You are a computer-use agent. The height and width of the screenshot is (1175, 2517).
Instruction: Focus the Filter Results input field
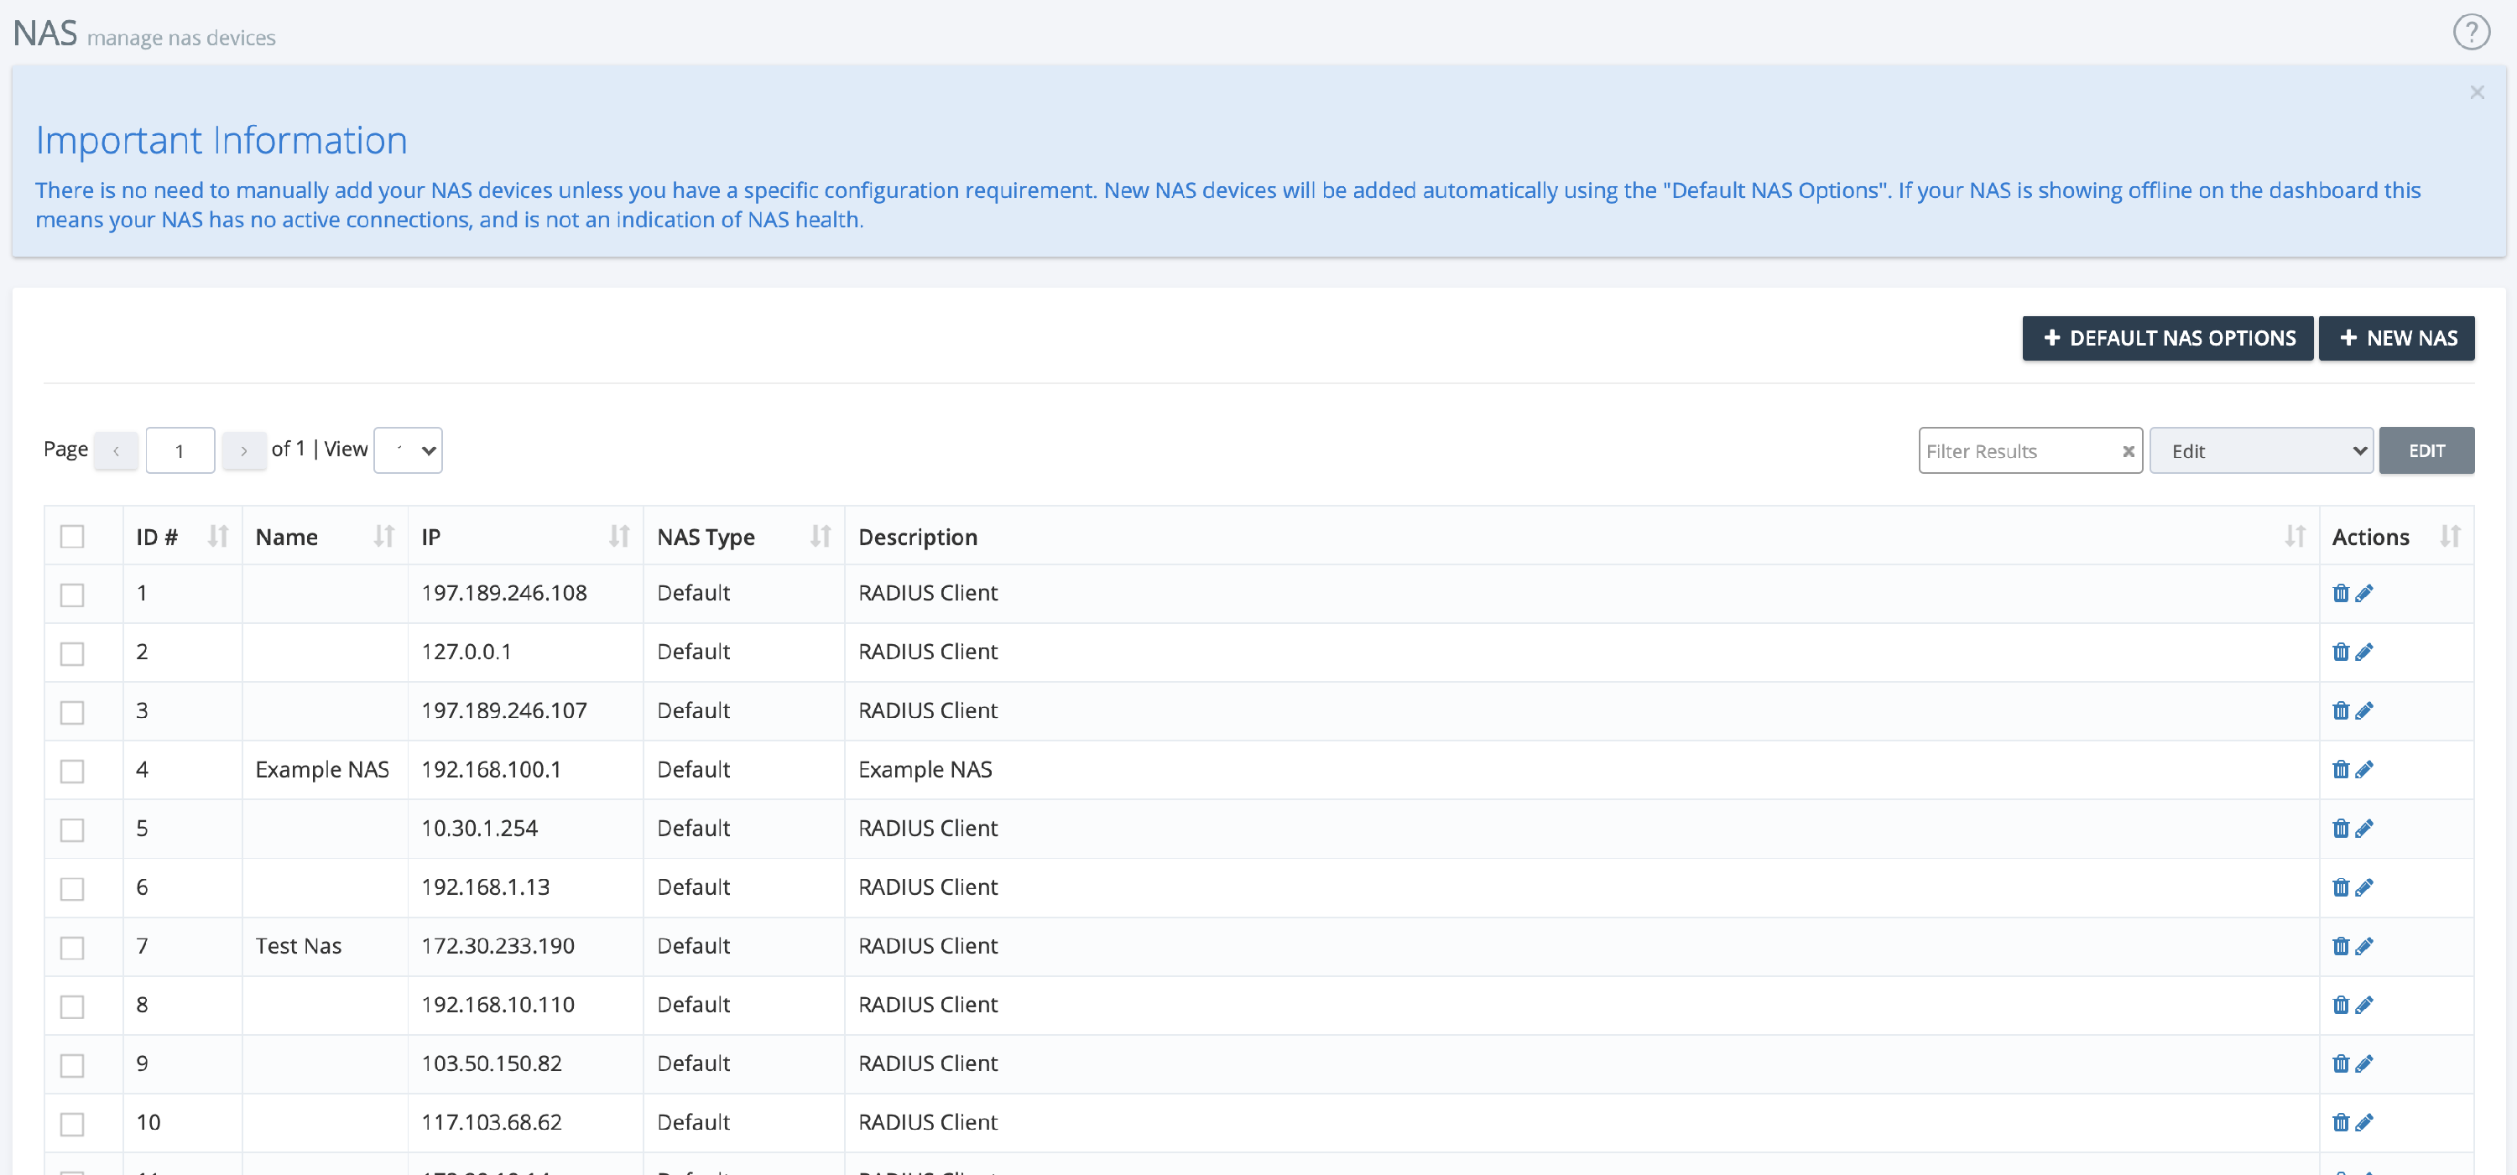click(x=2016, y=451)
